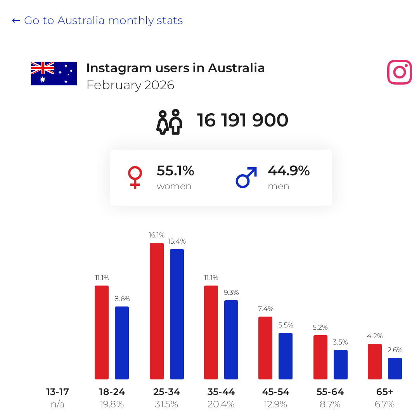
Task: Click the Instagram logo icon
Action: pos(400,72)
